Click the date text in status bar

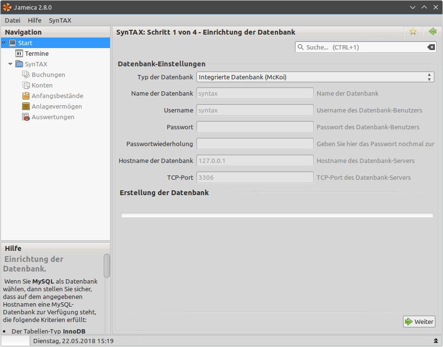74,341
